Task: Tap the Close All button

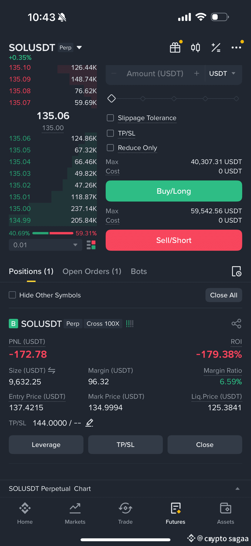Action: click(224, 295)
